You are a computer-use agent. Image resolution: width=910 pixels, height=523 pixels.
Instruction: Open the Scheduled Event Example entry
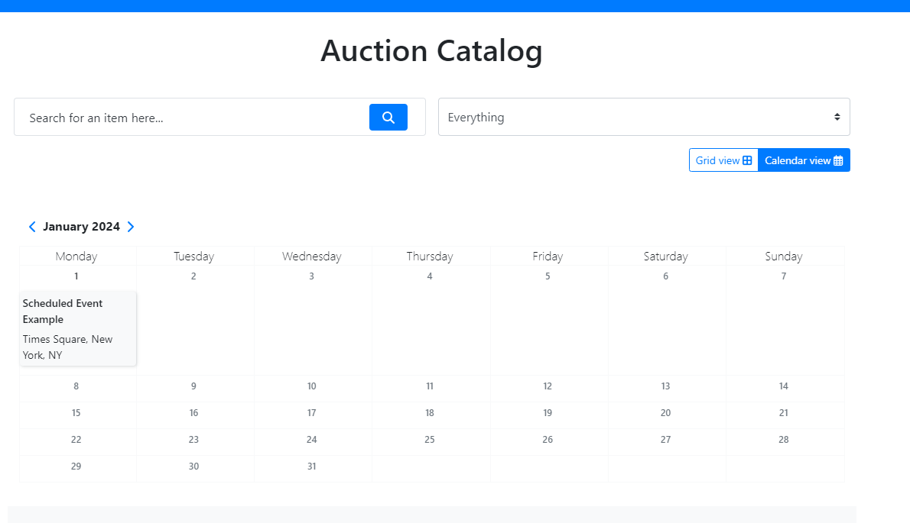click(x=63, y=312)
